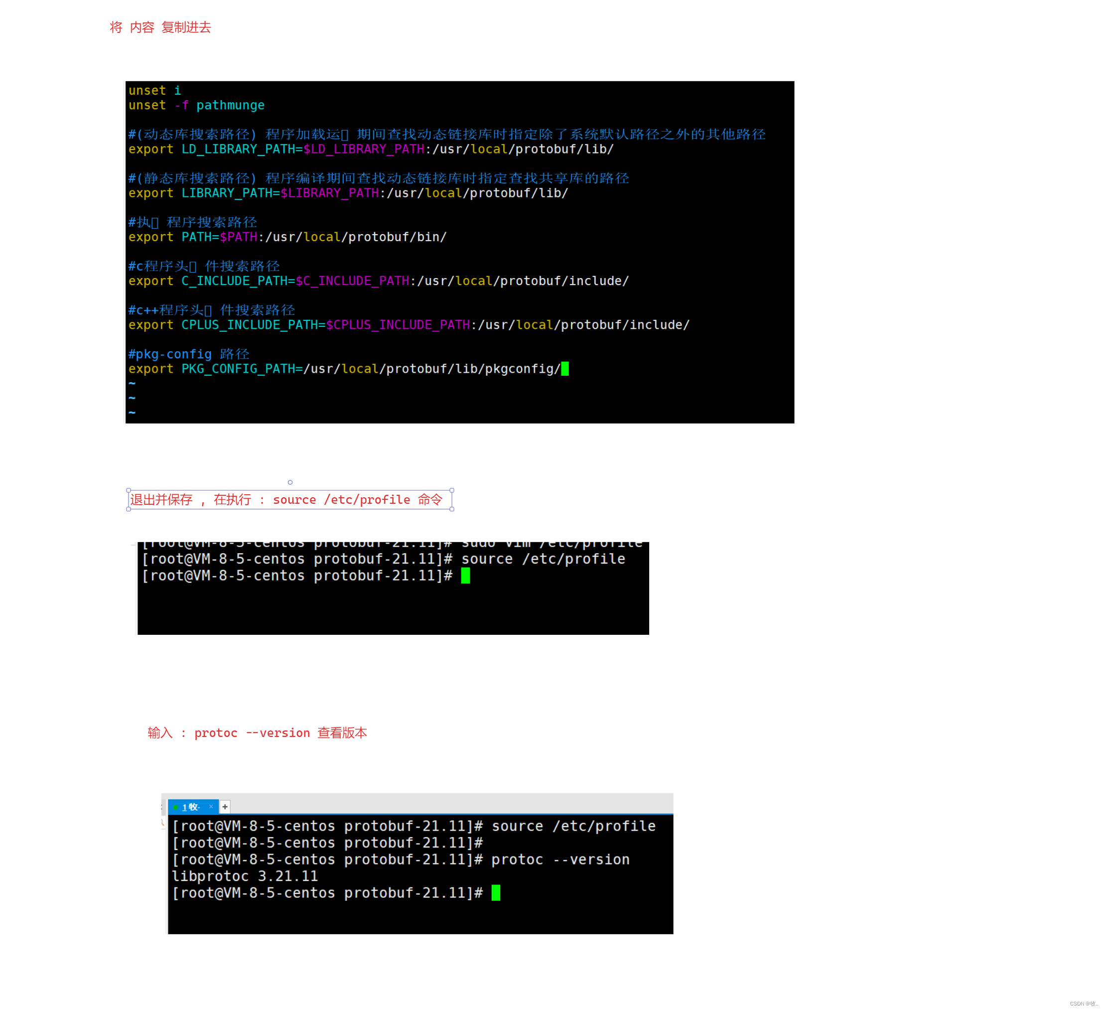Click the green connection status dot on the tab
The image size is (1106, 1011).
175,808
